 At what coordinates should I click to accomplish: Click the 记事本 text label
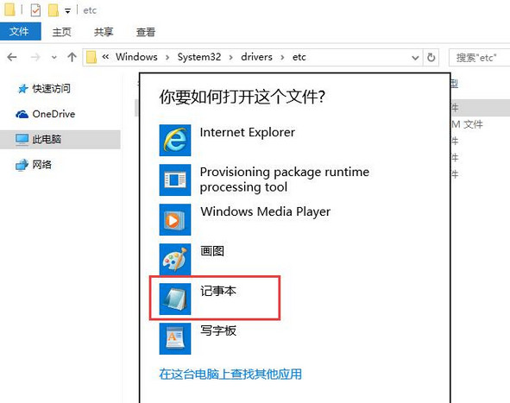coord(218,291)
